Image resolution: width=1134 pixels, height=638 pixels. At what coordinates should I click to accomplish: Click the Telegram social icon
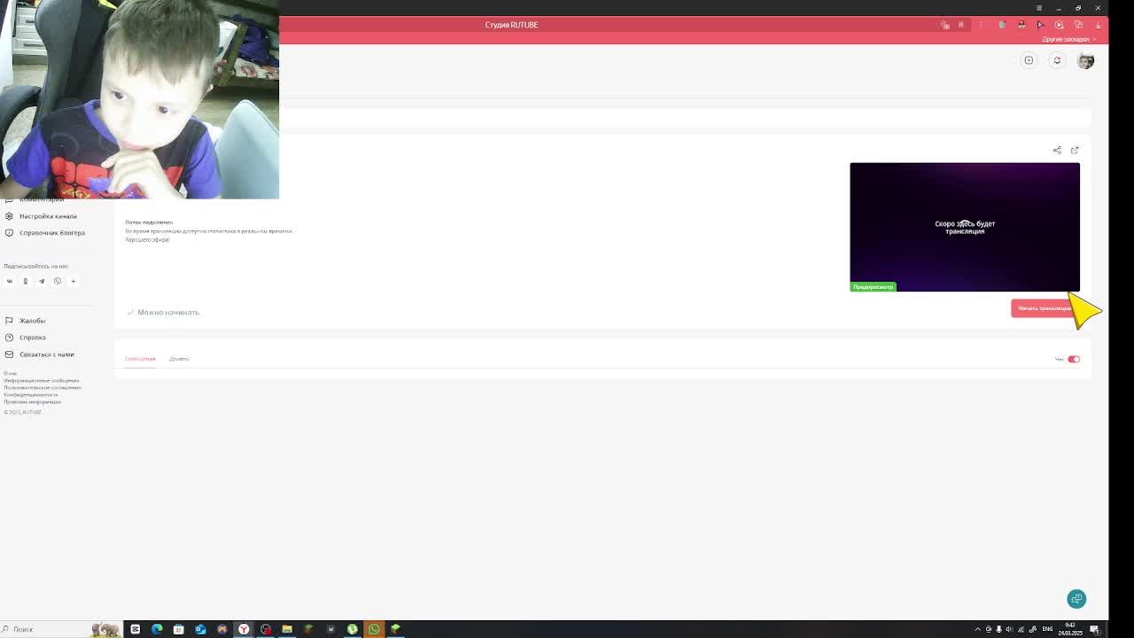(42, 282)
